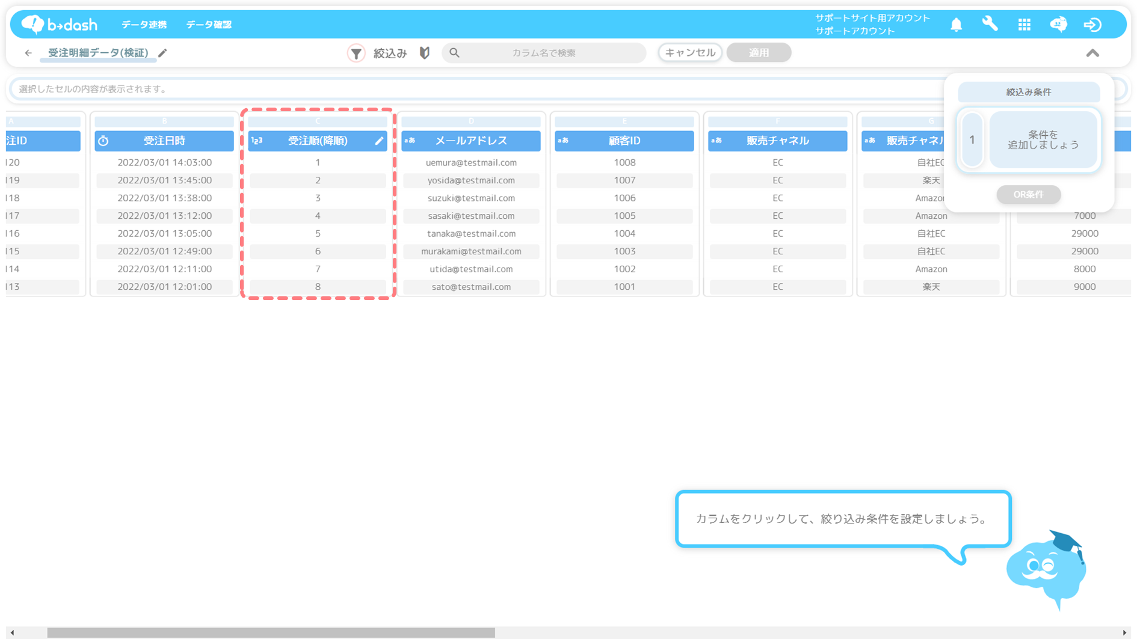Click cell 2022/03/01 12:01:00
This screenshot has width=1137, height=639.
[164, 287]
